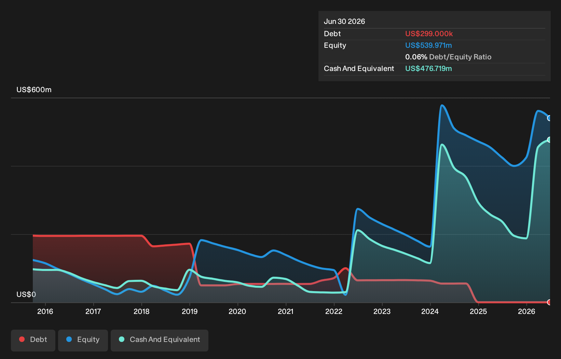Click the 2018 x-axis label
This screenshot has width=561, height=359.
(141, 312)
